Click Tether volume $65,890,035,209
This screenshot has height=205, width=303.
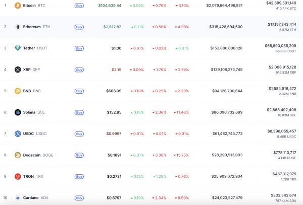pos(280,46)
